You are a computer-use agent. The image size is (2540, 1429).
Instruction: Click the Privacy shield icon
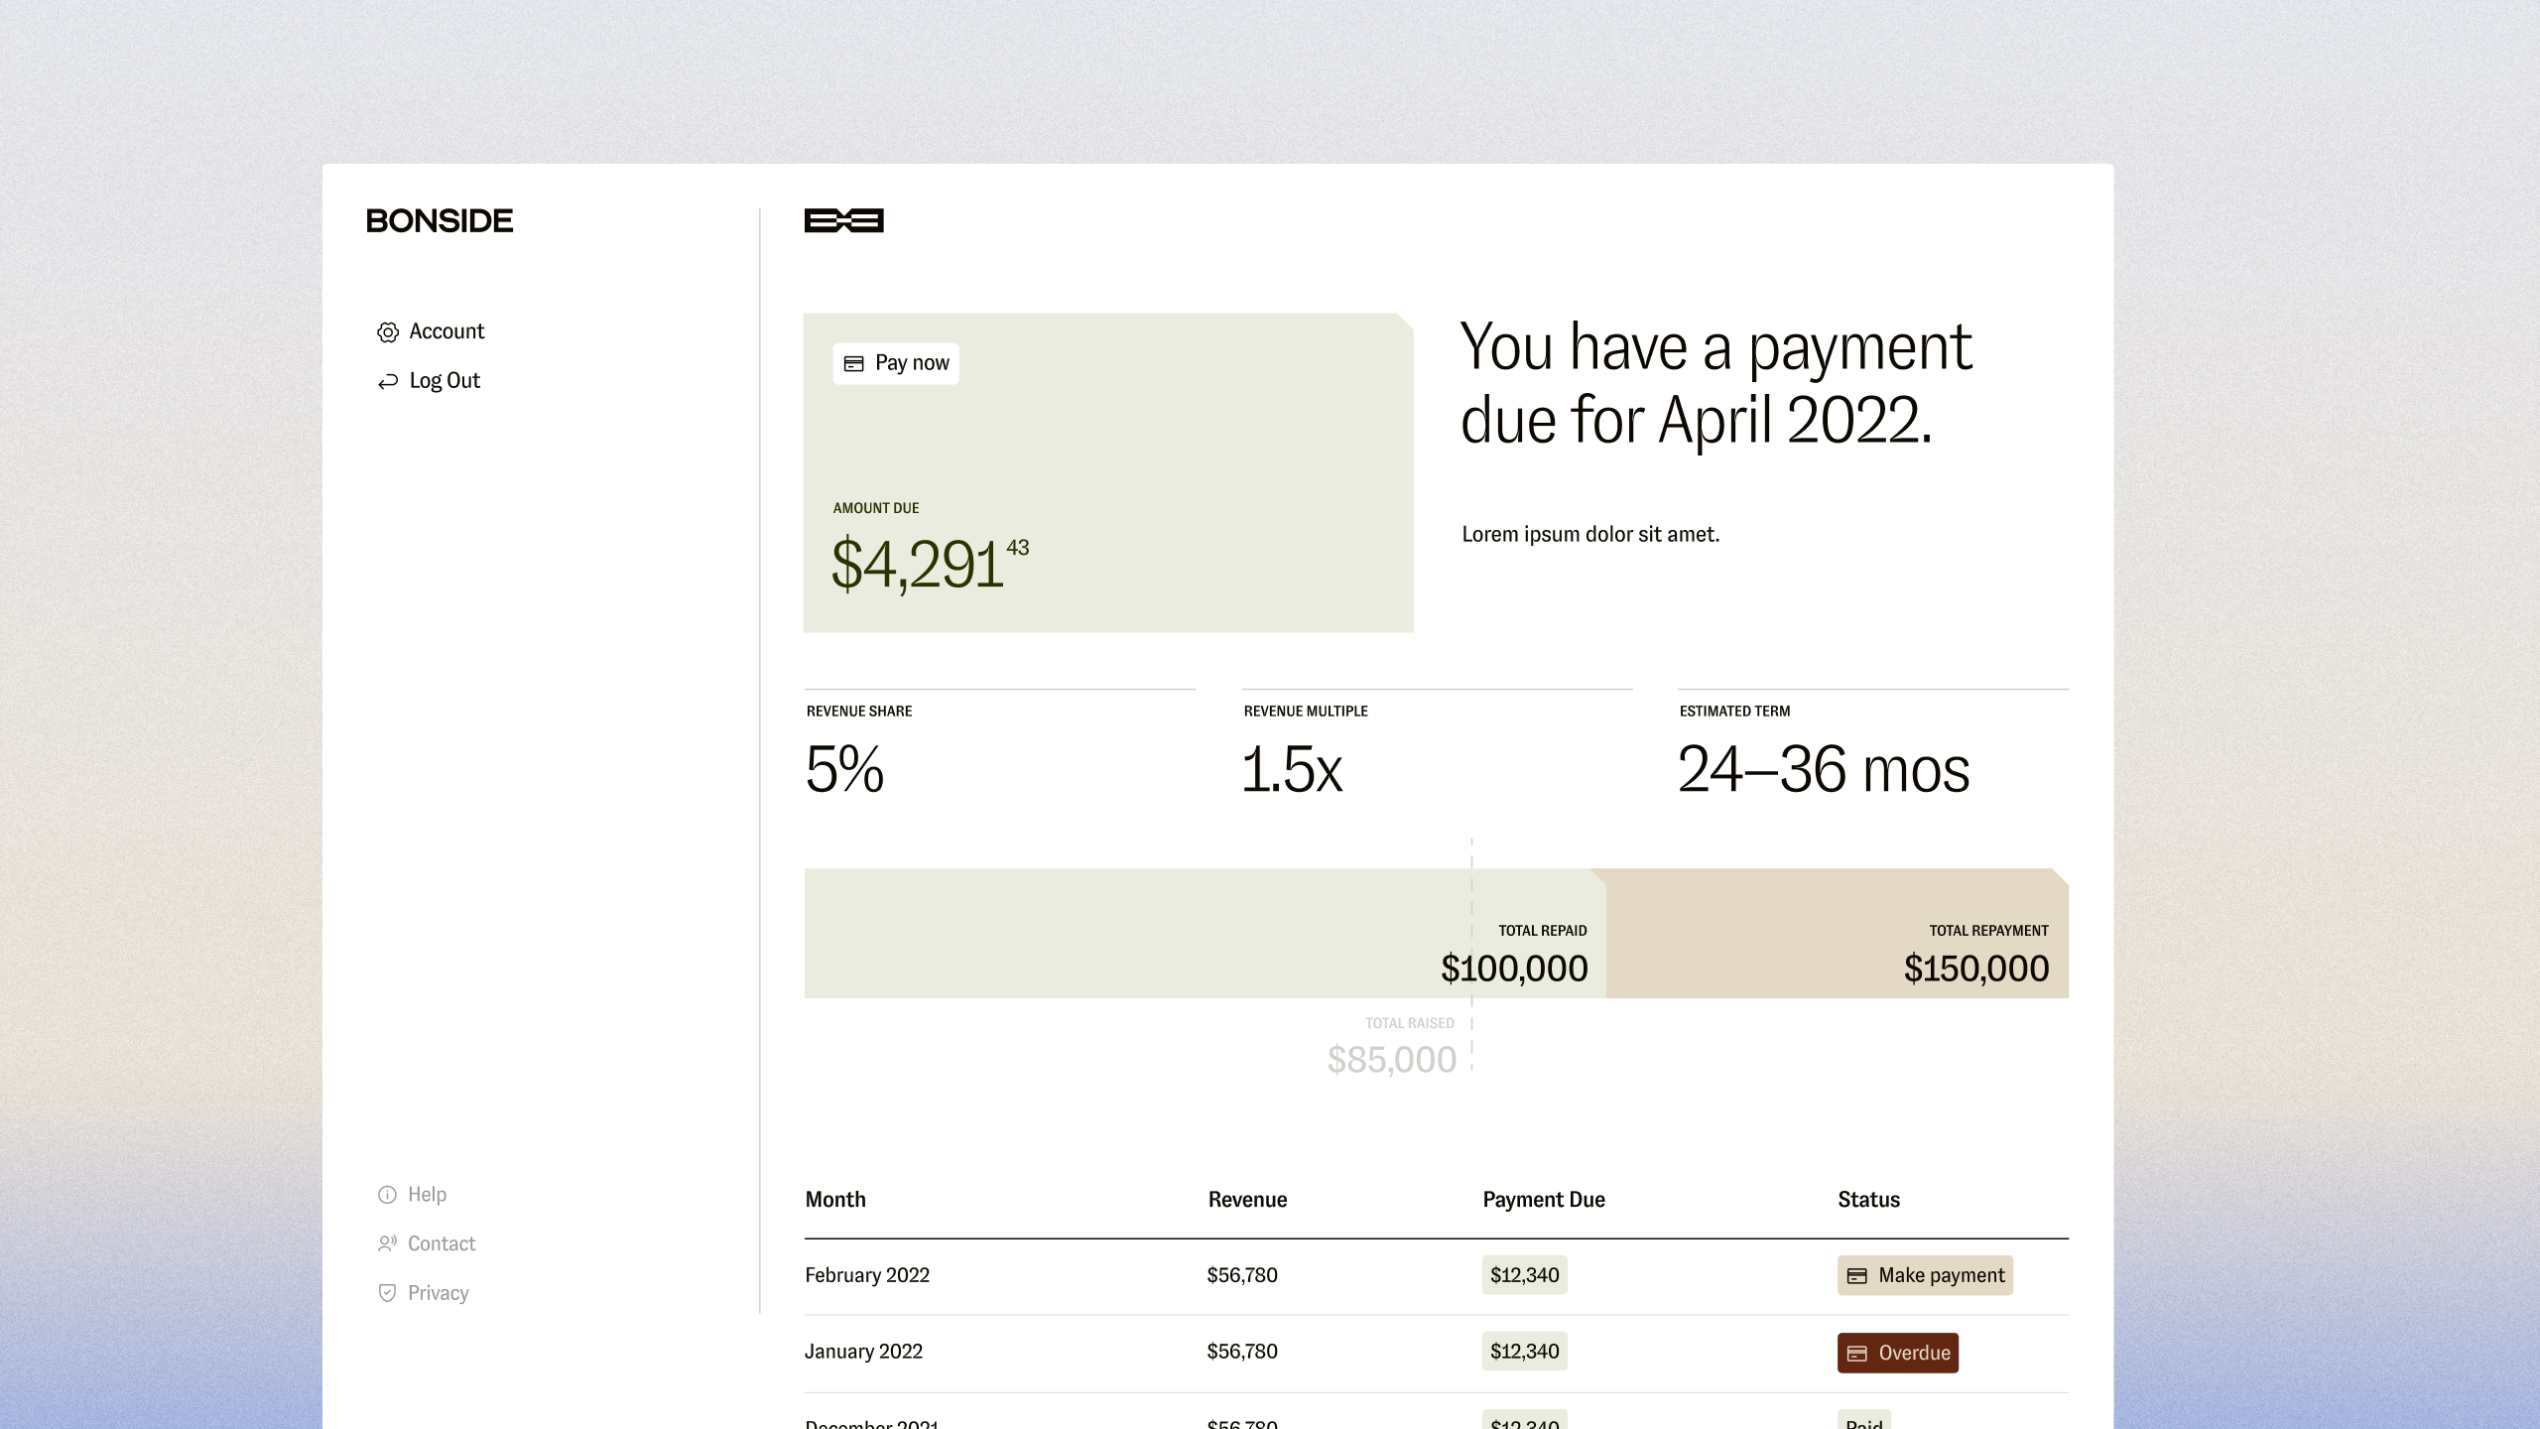coord(387,1293)
